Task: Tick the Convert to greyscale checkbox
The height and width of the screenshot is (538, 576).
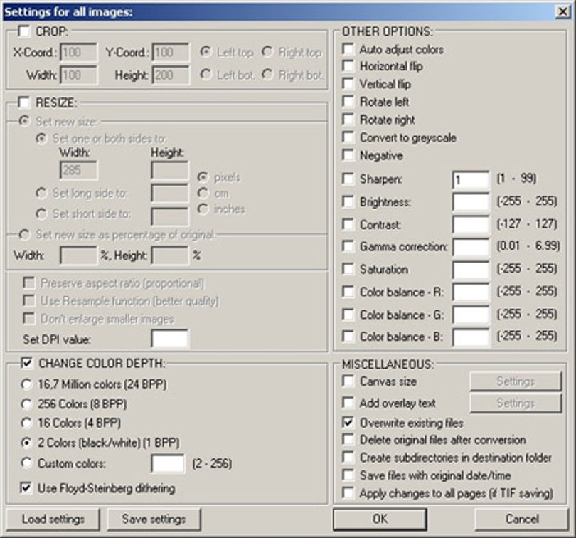Action: pos(348,137)
